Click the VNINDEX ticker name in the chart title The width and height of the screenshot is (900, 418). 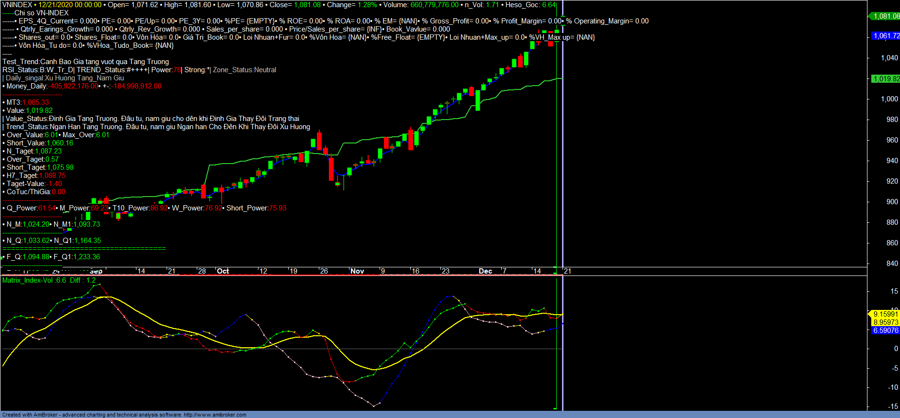pyautogui.click(x=17, y=5)
